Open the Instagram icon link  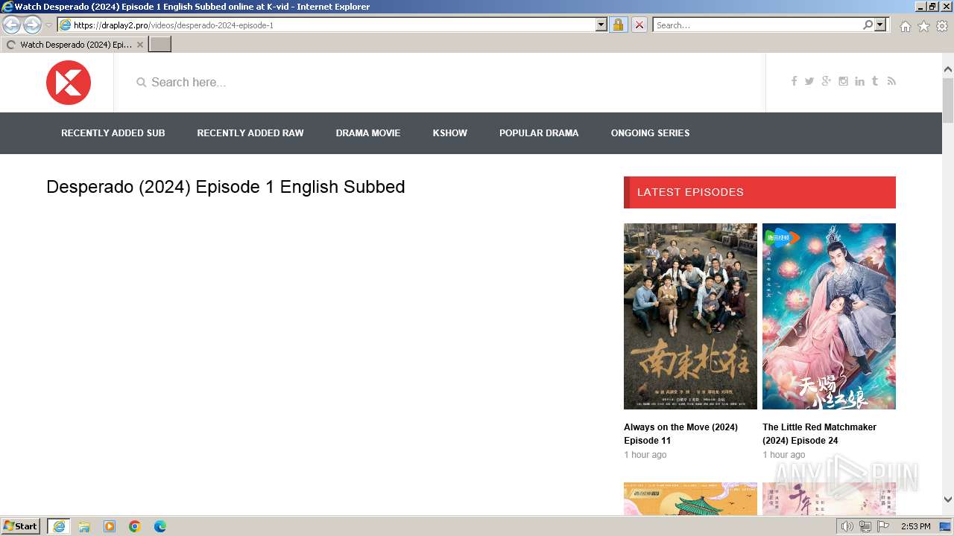pos(843,81)
